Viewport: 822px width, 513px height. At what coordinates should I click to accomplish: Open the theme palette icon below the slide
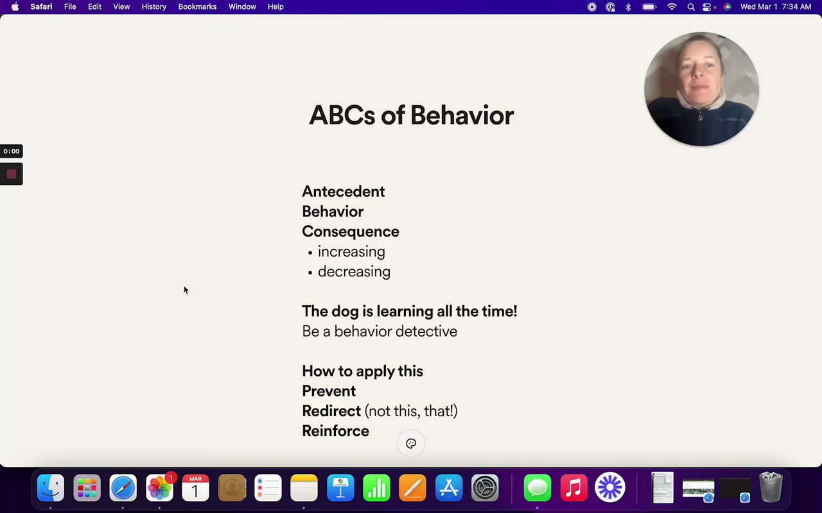coord(411,443)
